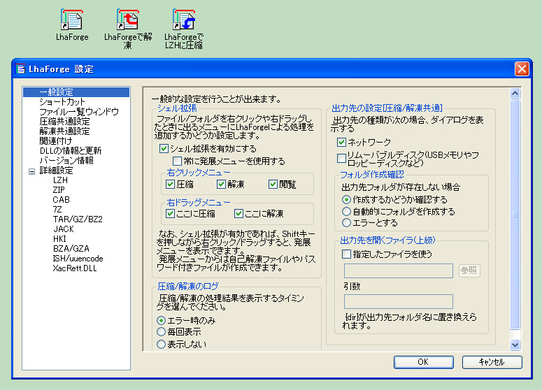Open 圧縮共通設定 settings page

(64, 122)
